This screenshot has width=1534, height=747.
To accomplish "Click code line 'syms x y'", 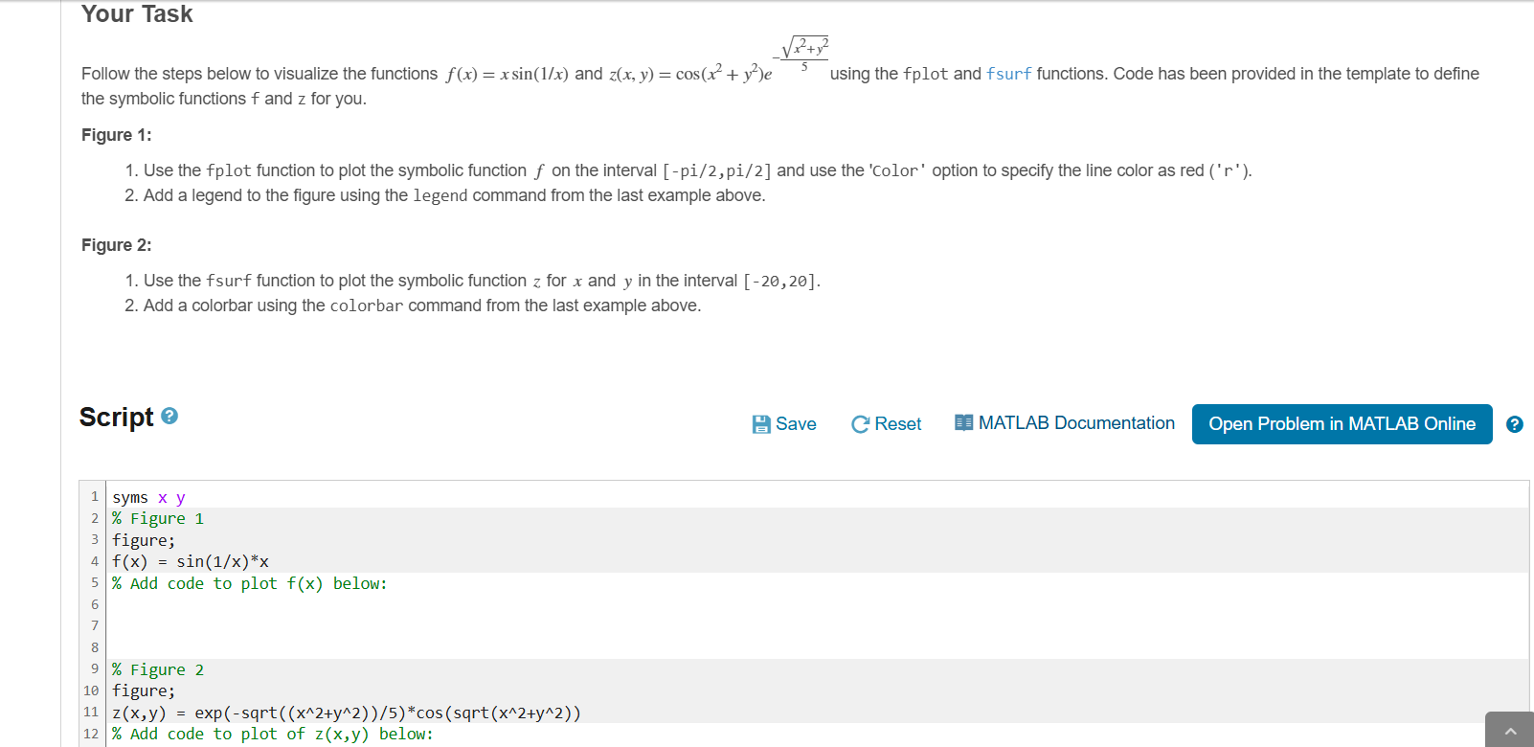I will point(148,497).
